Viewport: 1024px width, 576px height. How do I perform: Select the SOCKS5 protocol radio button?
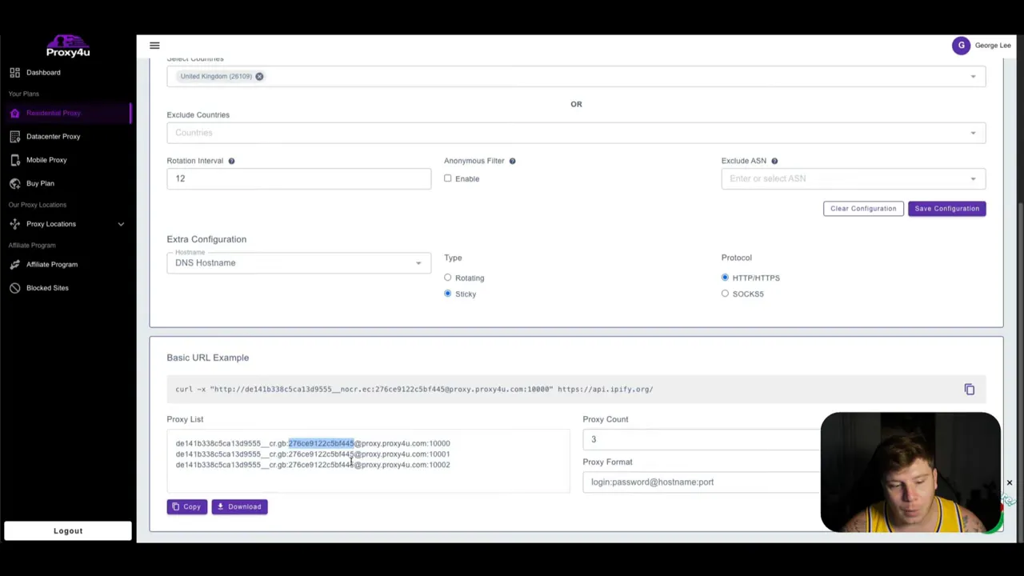[725, 294]
